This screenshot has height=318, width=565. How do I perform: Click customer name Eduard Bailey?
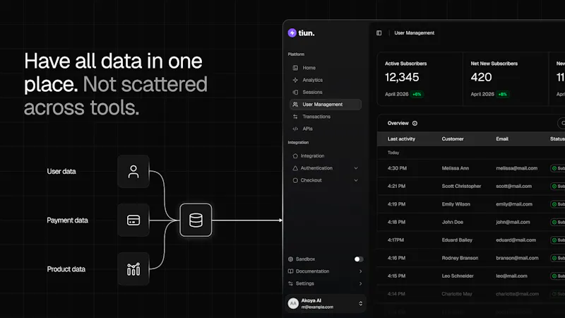[x=457, y=240]
